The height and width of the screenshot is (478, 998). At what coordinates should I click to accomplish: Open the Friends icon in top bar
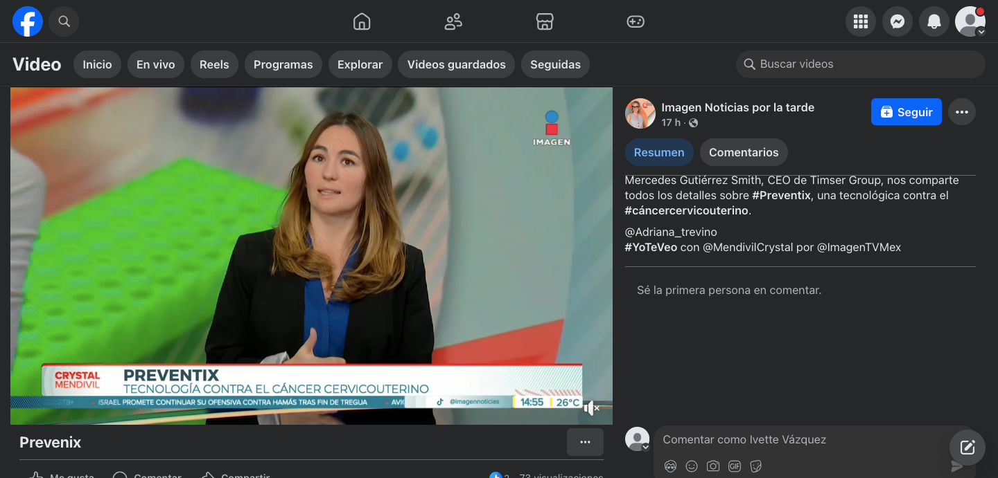453,21
